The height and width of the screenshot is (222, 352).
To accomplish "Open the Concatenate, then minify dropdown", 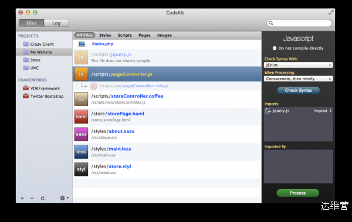I will point(299,78).
